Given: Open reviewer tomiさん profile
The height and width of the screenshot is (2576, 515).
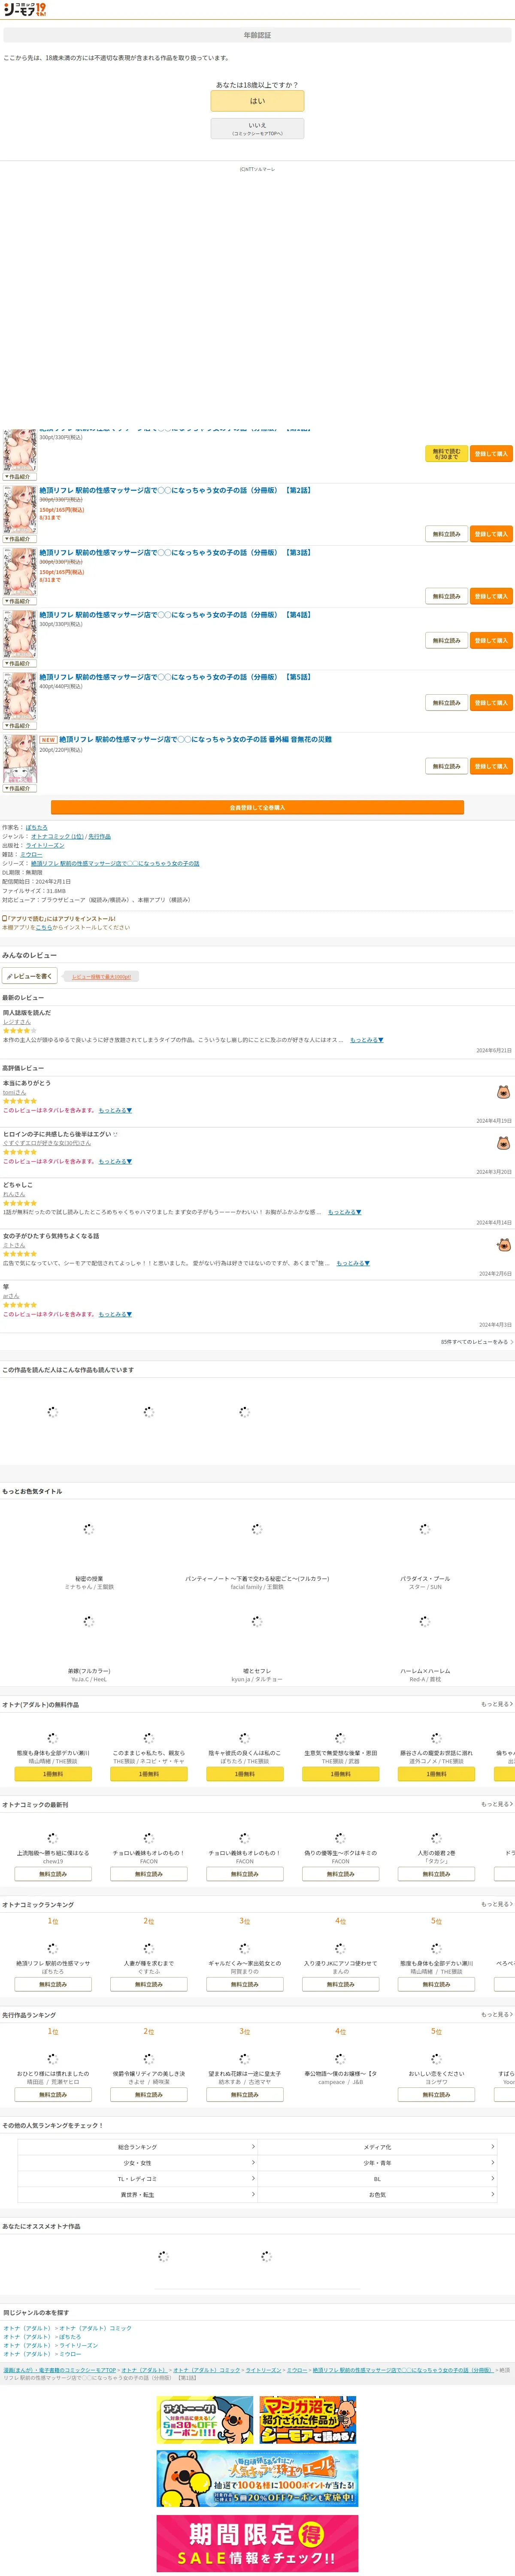Looking at the screenshot, I should point(14,1092).
